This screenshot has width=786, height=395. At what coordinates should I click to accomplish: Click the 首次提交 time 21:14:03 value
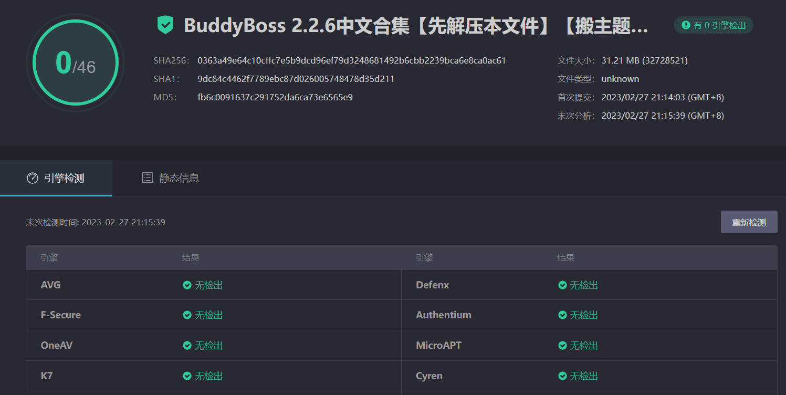point(663,97)
